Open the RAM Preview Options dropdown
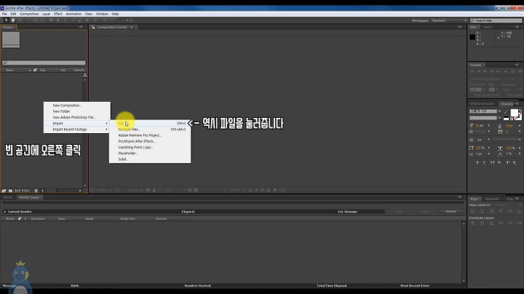Viewport: 524px width, 294px height. click(493, 79)
